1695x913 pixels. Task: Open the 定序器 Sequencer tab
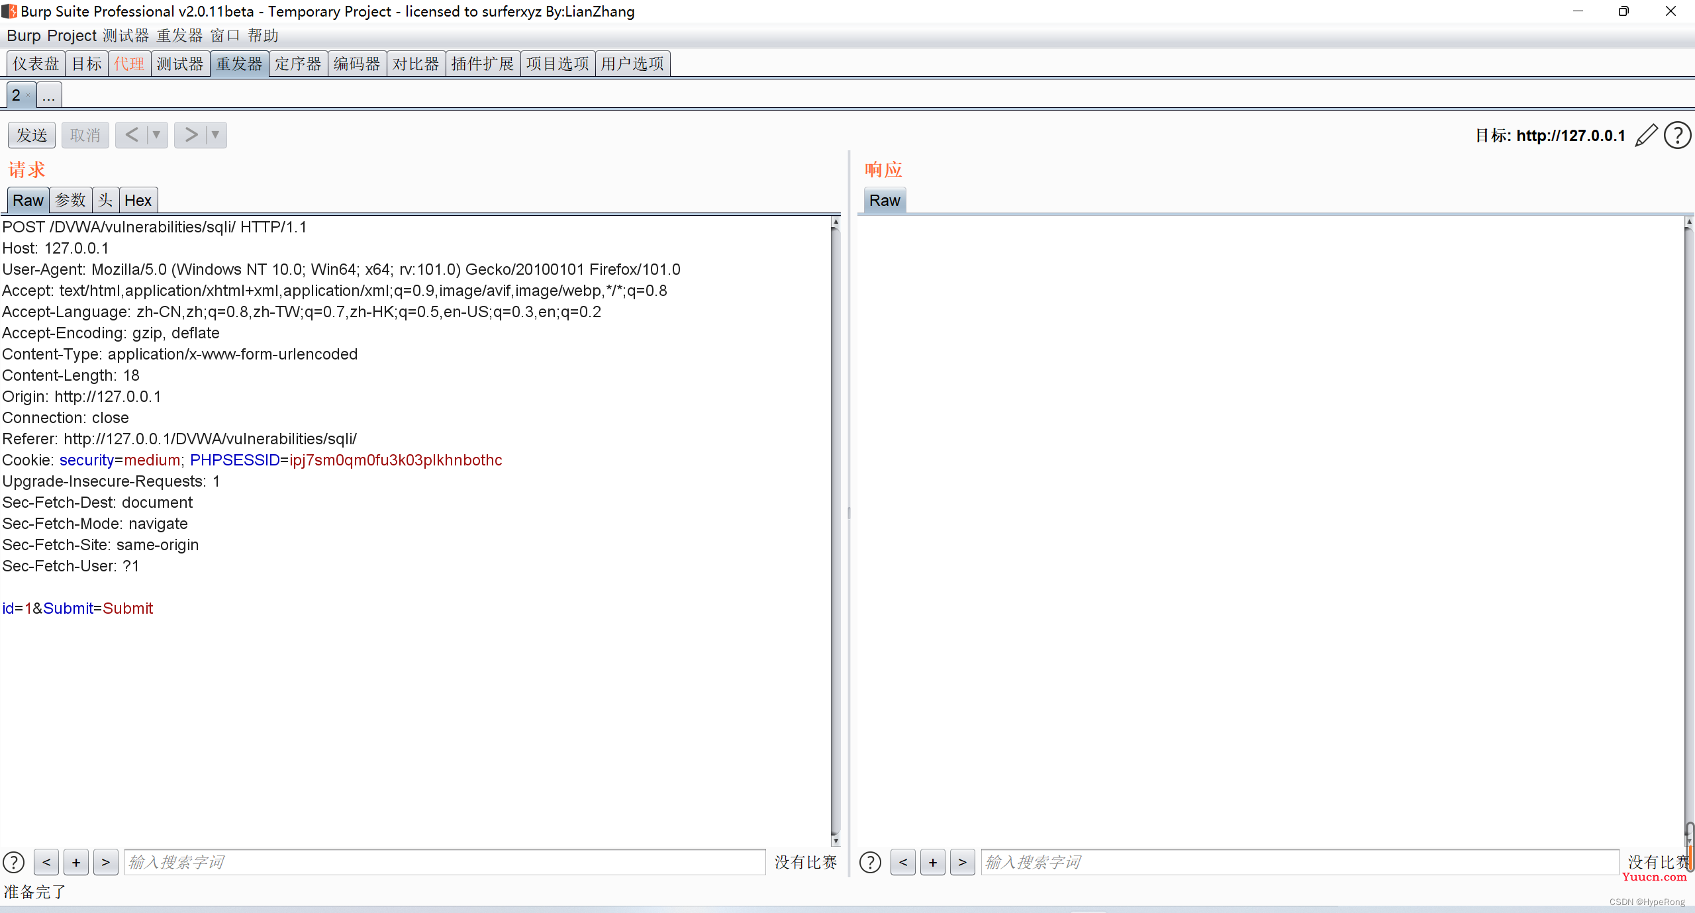click(298, 64)
